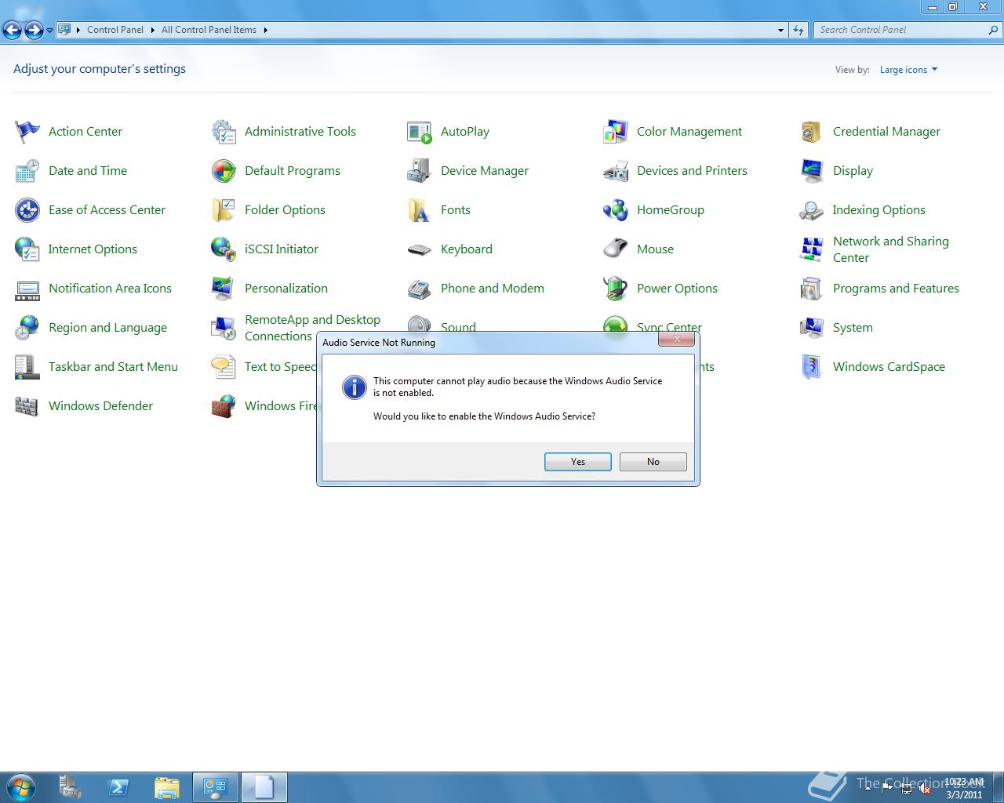Click the search magnifier icon

click(x=994, y=30)
